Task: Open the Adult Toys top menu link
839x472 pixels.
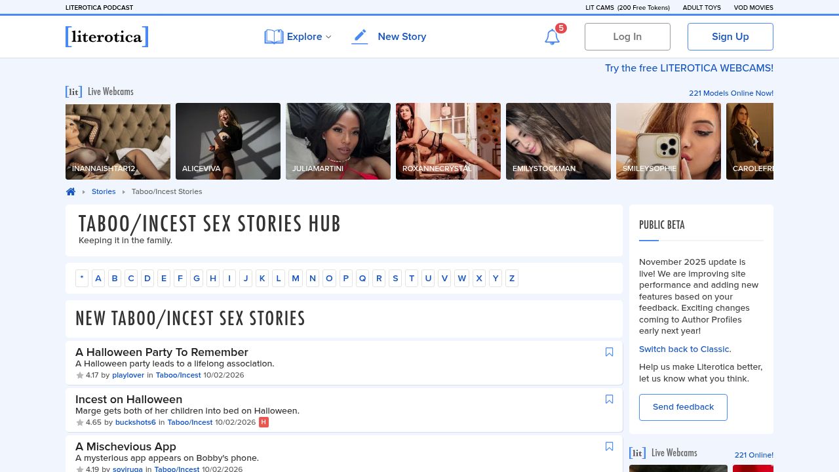Action: click(701, 8)
